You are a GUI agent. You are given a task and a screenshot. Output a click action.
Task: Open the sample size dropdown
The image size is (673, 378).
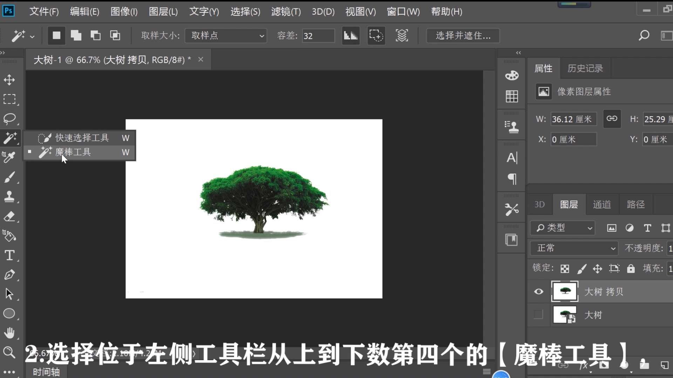226,36
